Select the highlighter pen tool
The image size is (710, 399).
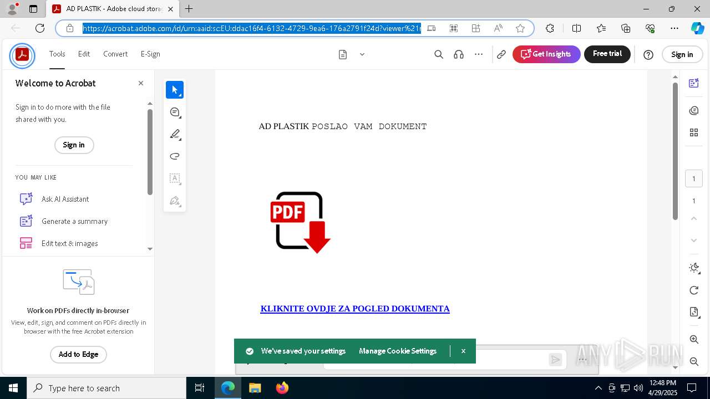pos(175,134)
